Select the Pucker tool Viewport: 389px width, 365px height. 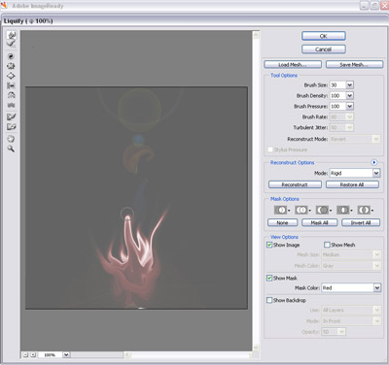click(x=11, y=66)
